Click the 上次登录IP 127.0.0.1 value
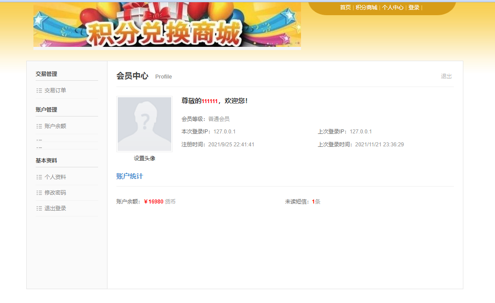495x303 pixels. pyautogui.click(x=360, y=132)
